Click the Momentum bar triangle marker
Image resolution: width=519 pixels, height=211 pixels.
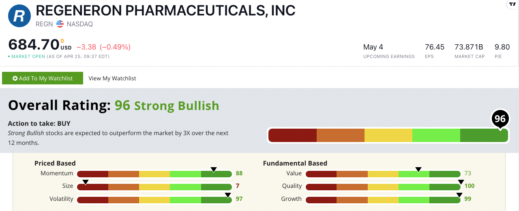tap(214, 170)
